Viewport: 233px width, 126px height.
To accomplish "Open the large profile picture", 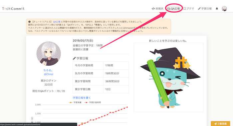I will tap(49, 53).
